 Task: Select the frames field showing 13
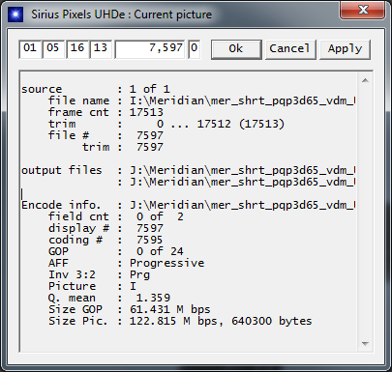[101, 49]
